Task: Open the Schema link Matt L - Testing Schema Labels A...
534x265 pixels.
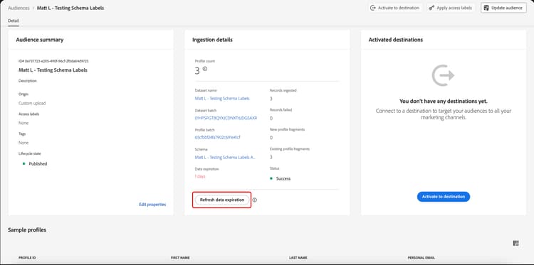Action: (x=225, y=158)
